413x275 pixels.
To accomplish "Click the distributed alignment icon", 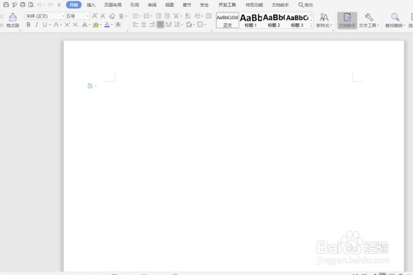I will 169,25.
